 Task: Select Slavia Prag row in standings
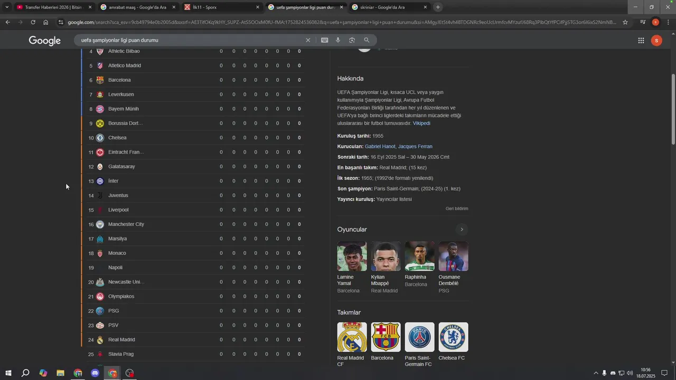click(193, 354)
